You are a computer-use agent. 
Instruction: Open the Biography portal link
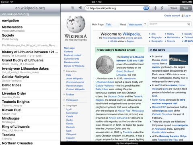click(x=156, y=37)
